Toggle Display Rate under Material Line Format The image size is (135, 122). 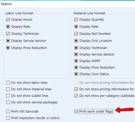click(x=76, y=27)
